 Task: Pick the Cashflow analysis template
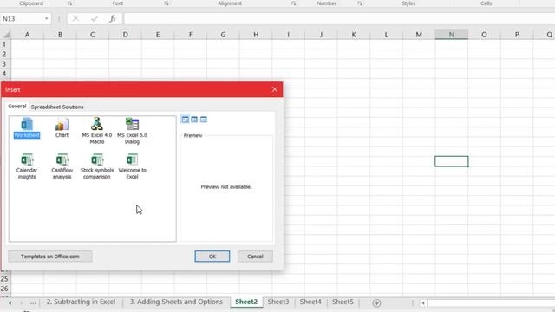point(62,166)
